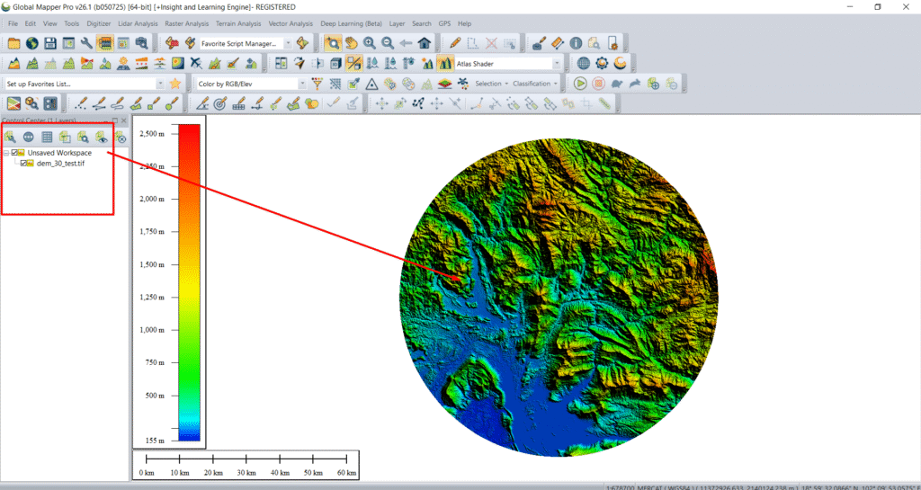Open Configuration with the wrench icon
The width and height of the screenshot is (921, 490).
pyautogui.click(x=86, y=43)
